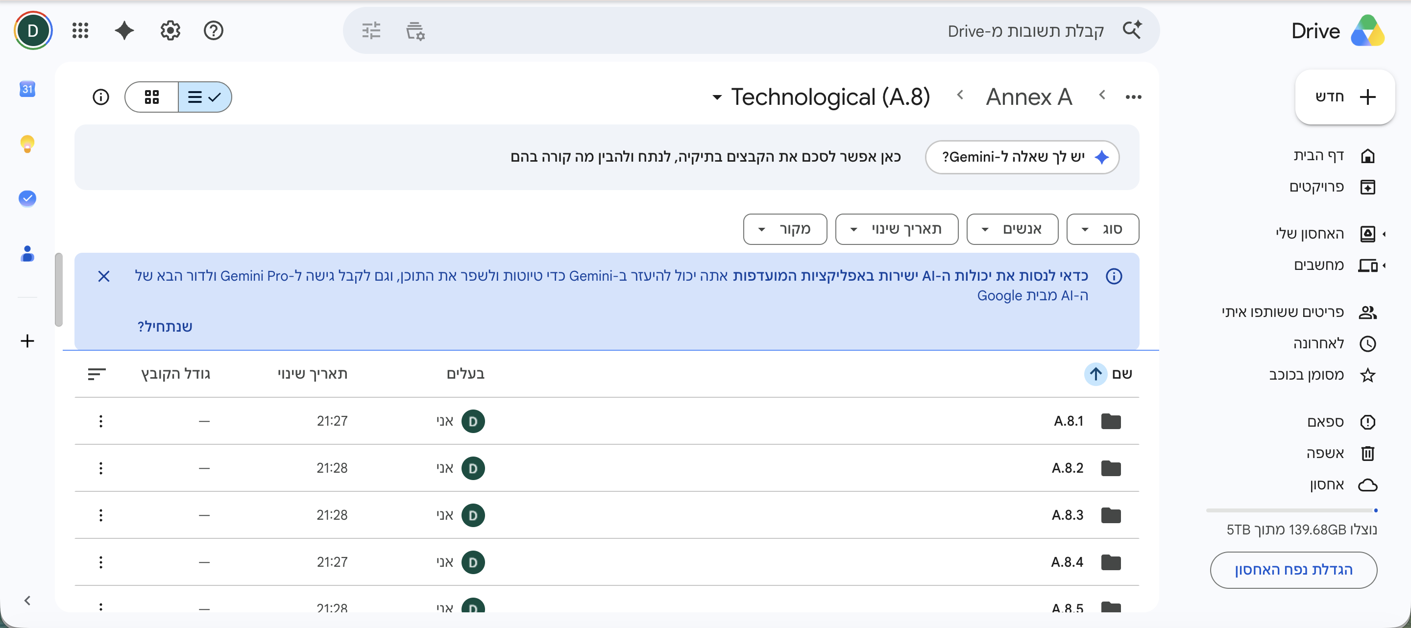Screen dimensions: 1411x628
Task: Collapse the side panel with arrow
Action: 27,600
